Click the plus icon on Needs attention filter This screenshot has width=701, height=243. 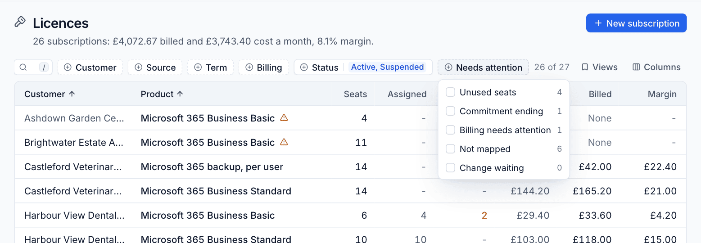tap(448, 67)
